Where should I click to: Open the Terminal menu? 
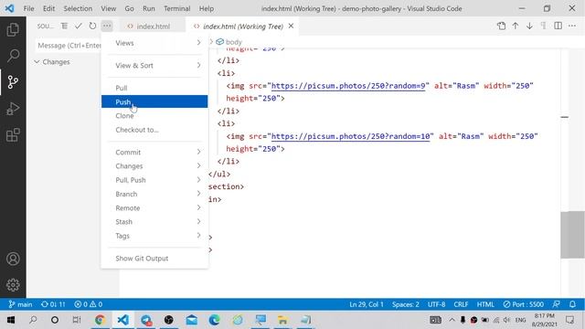pos(176,8)
